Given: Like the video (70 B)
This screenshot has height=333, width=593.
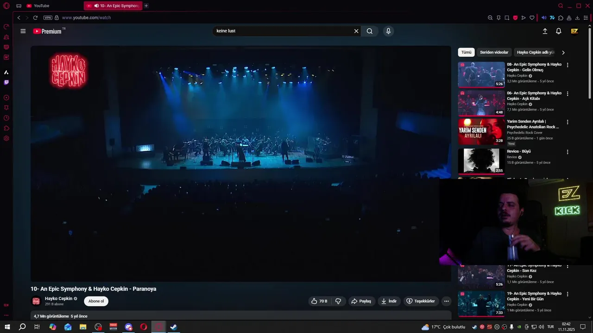Looking at the screenshot, I should pos(320,301).
